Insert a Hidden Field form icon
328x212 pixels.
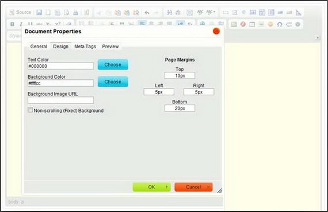pos(298,13)
